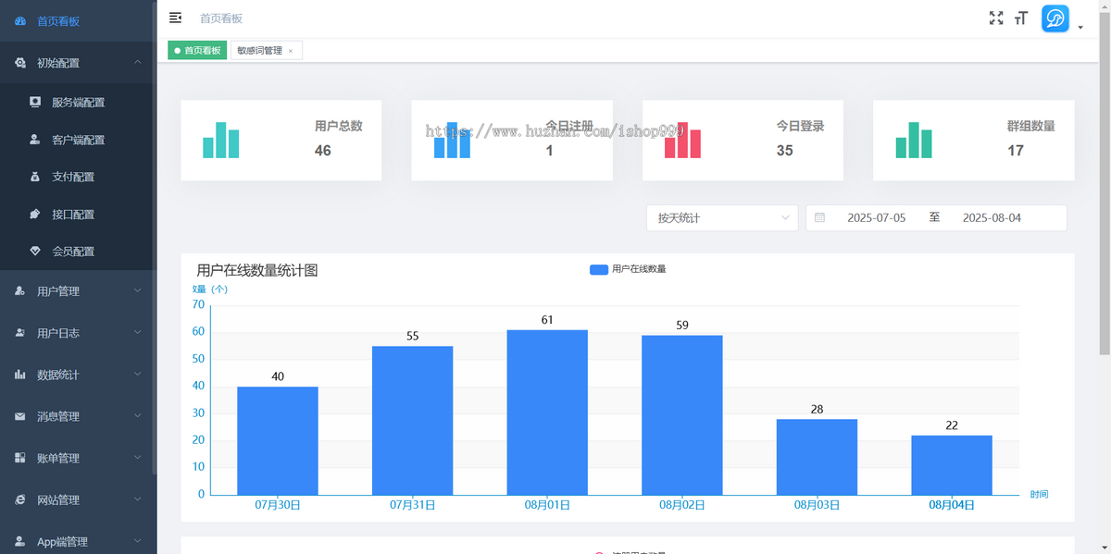1111x554 pixels.
Task: Click the 数据统计 bar chart icon
Action: [20, 375]
